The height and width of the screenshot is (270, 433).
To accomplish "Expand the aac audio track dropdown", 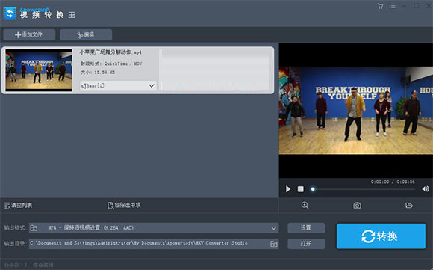I will [152, 86].
